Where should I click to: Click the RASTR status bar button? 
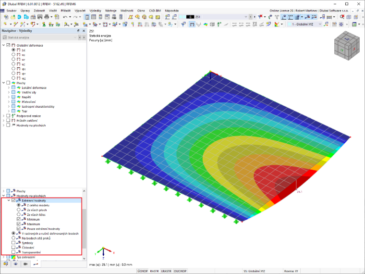click(154, 271)
